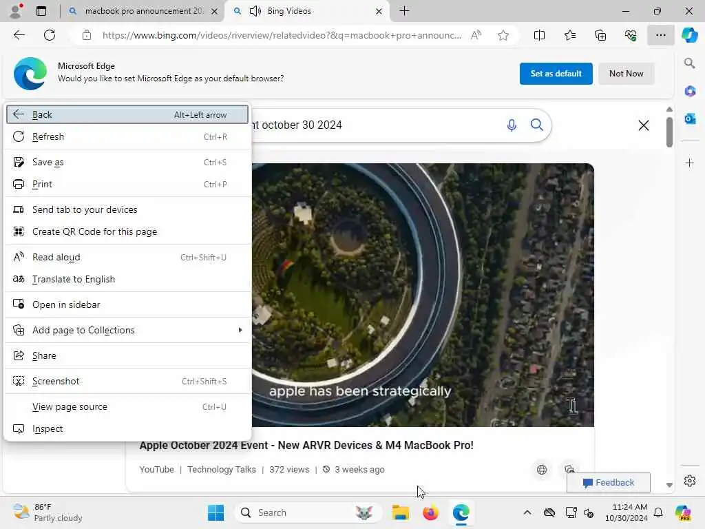Open tab actions menu icon
Image resolution: width=705 pixels, height=529 pixels.
click(41, 11)
